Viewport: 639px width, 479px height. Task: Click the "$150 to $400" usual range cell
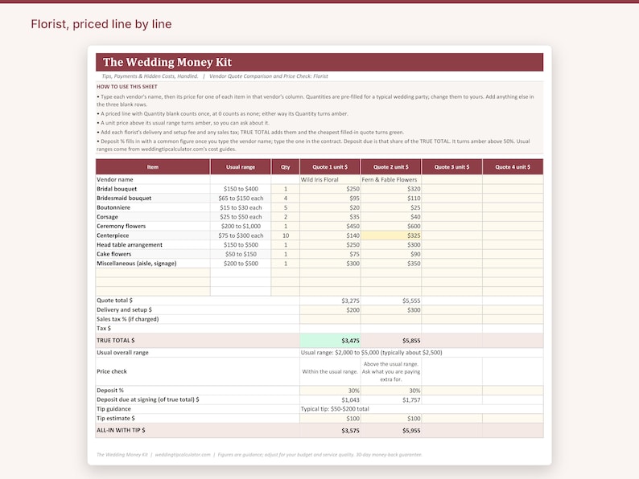241,189
